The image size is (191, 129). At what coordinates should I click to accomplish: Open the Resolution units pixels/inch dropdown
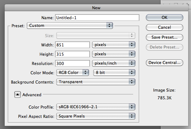114,63
